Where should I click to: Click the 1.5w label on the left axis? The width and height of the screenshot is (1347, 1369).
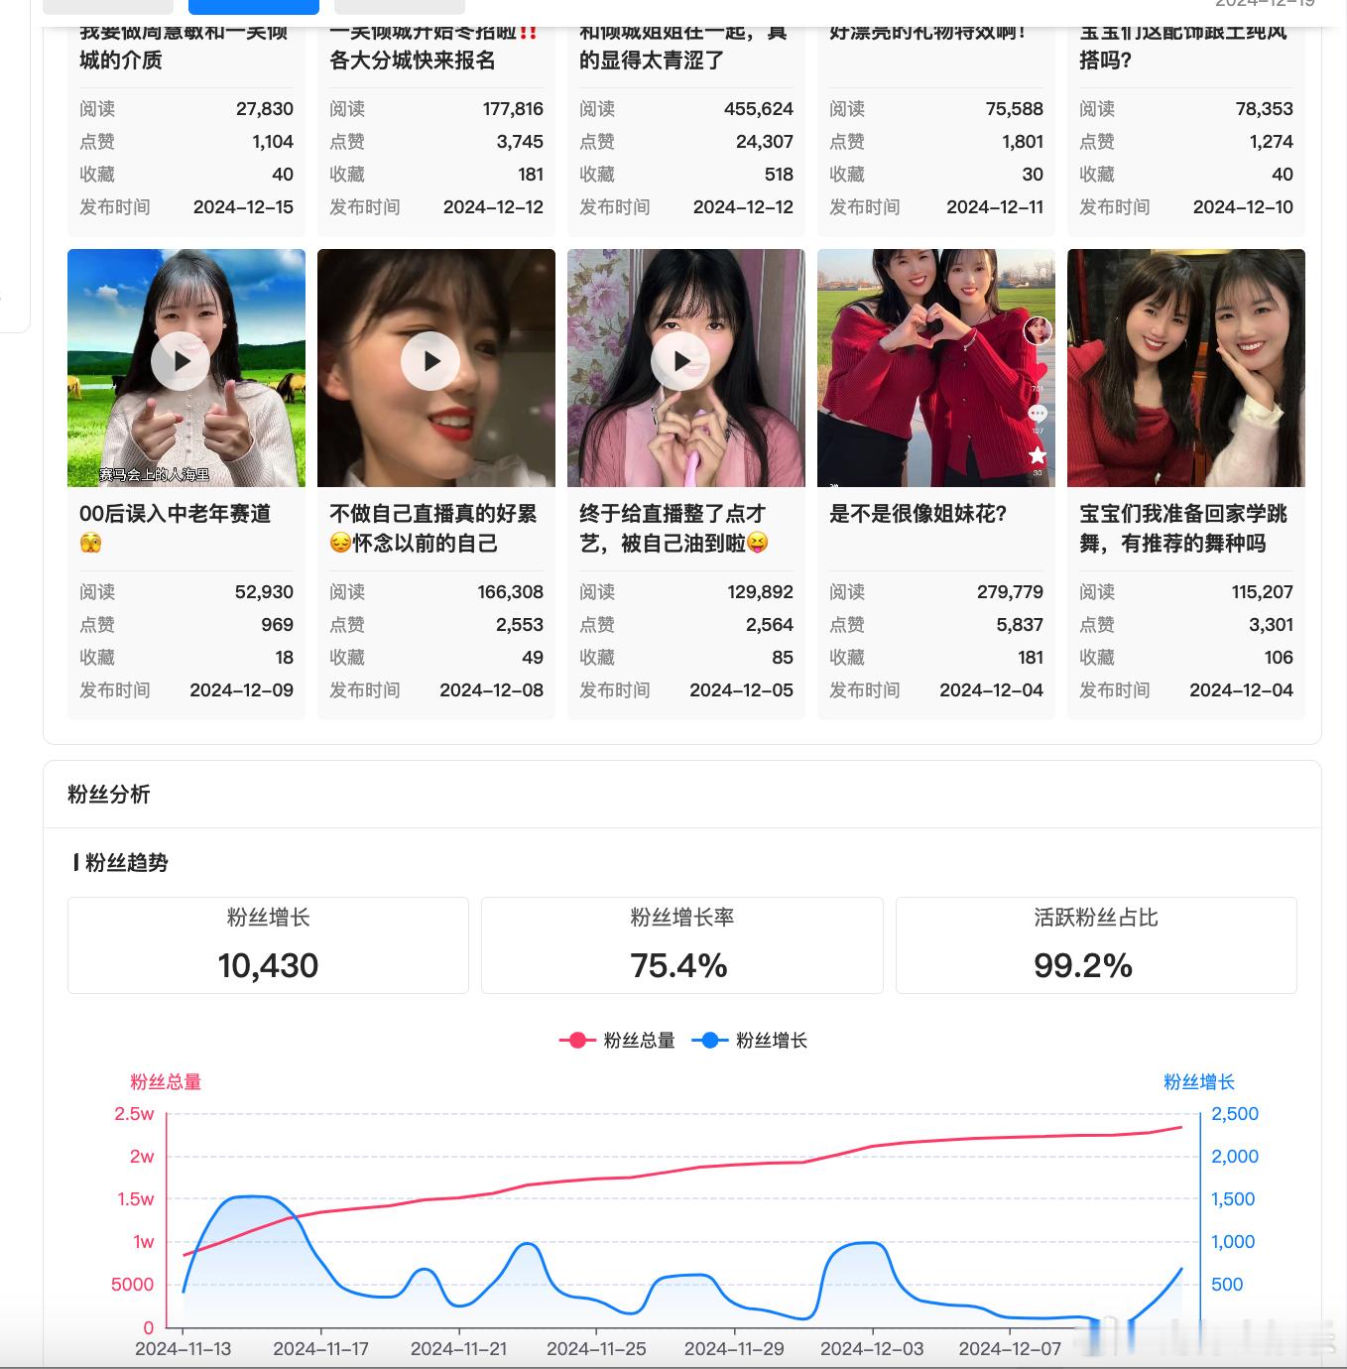pos(136,1199)
